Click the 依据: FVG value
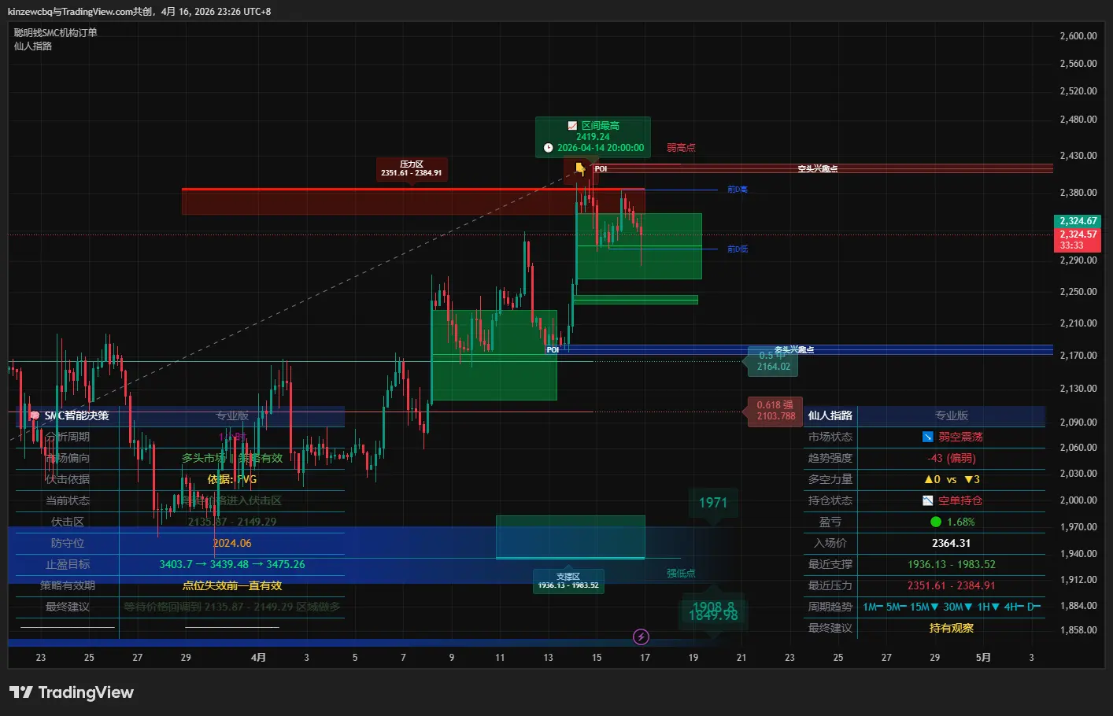This screenshot has height=716, width=1113. pos(232,479)
